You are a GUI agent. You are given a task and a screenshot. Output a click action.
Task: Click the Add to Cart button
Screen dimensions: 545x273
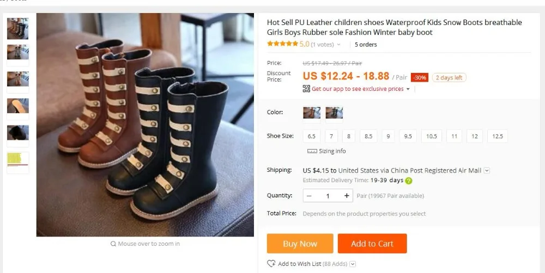tap(372, 244)
